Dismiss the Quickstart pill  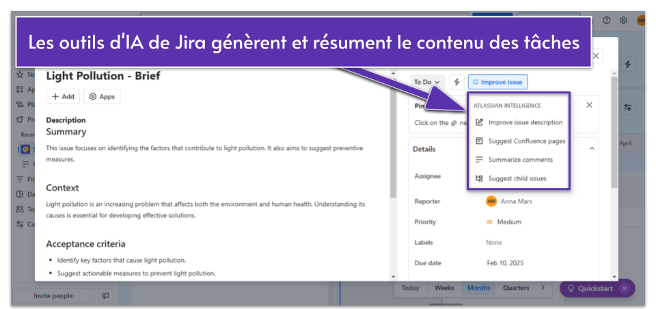pyautogui.click(x=624, y=288)
